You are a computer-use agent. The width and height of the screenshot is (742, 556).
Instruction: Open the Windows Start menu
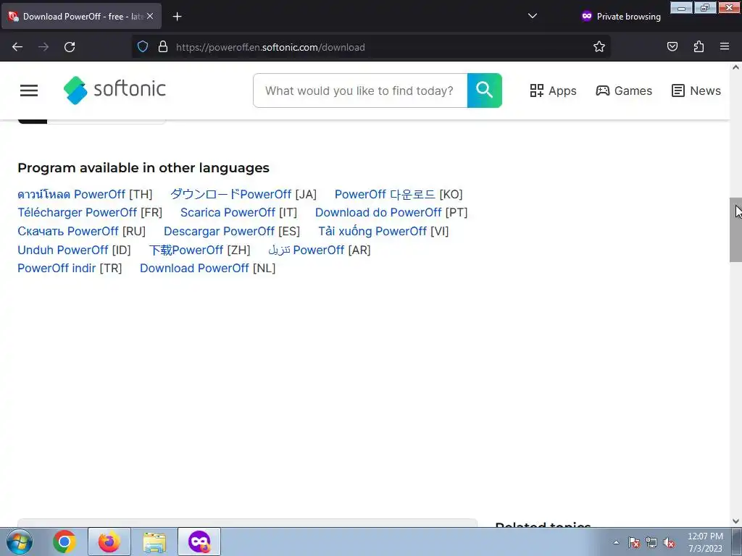point(19,542)
